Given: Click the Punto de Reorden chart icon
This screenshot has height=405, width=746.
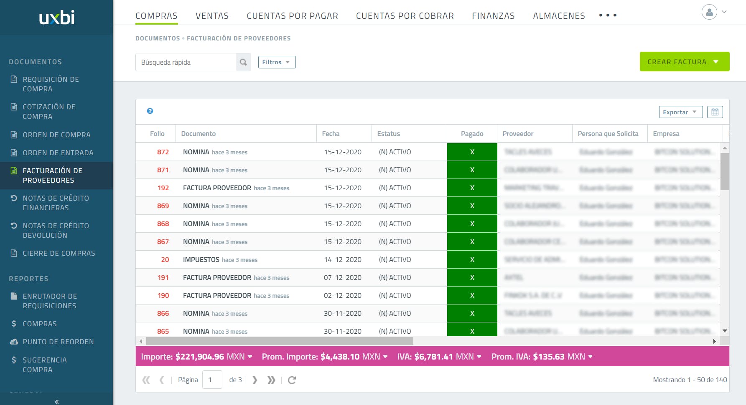Looking at the screenshot, I should tap(14, 342).
